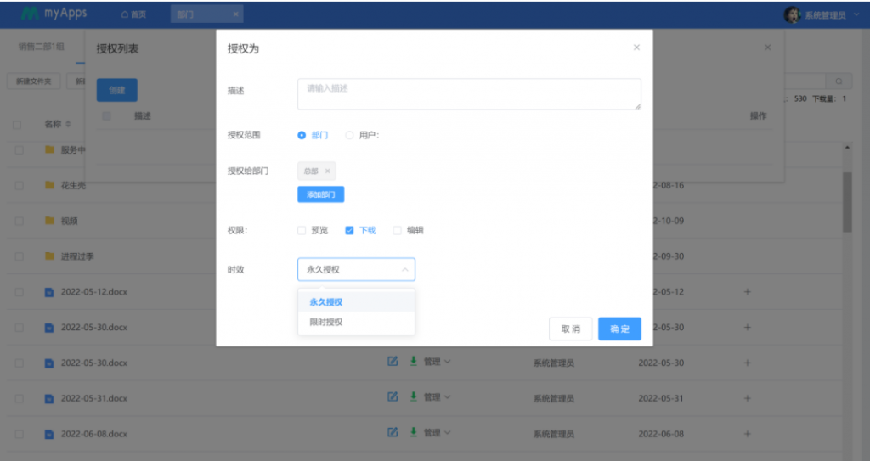Remove the 总部 department tag
The width and height of the screenshot is (870, 461).
[328, 171]
